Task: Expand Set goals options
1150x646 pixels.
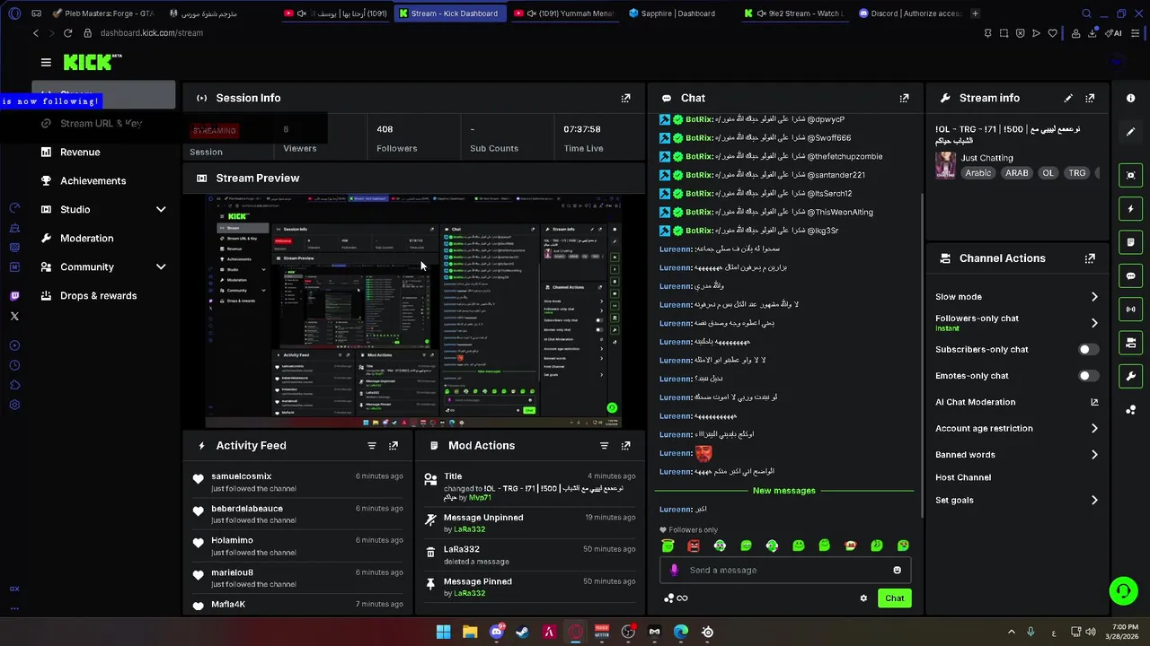Action: pos(1093,501)
